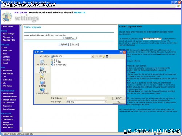This screenshot has width=182, height=136.
Task: Open Router Status page
Action: click(8, 93)
